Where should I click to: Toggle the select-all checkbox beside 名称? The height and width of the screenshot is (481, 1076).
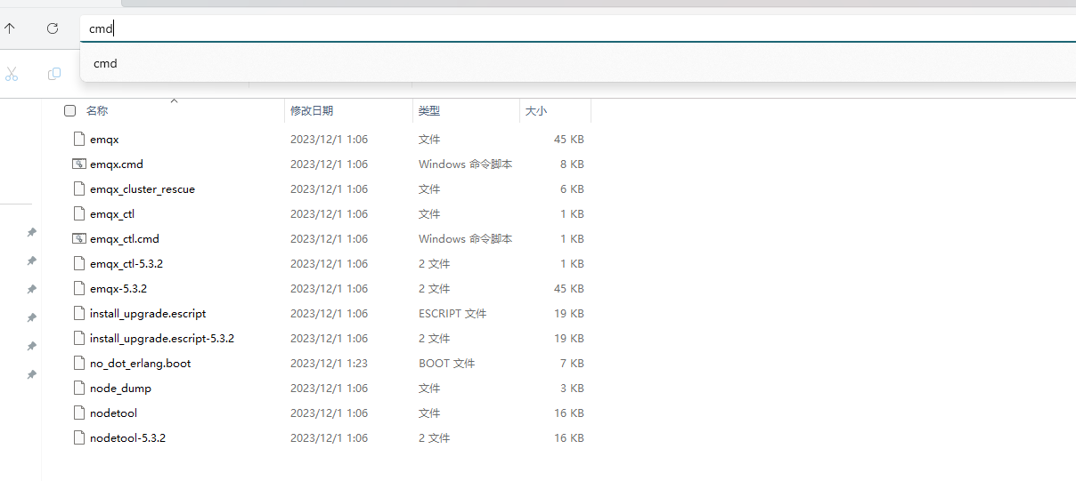coord(69,111)
